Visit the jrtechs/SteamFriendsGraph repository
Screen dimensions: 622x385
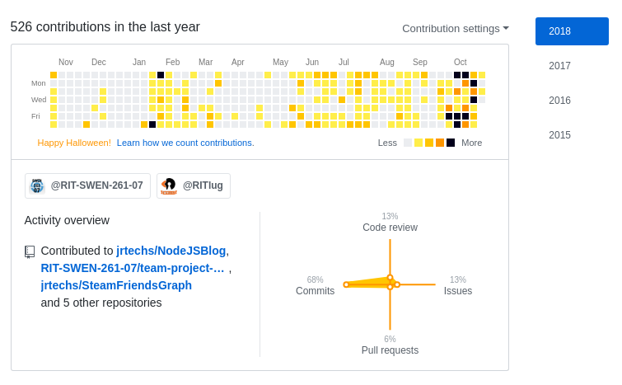(x=116, y=285)
